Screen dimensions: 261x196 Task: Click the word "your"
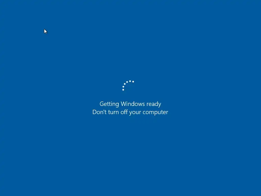tap(135, 113)
